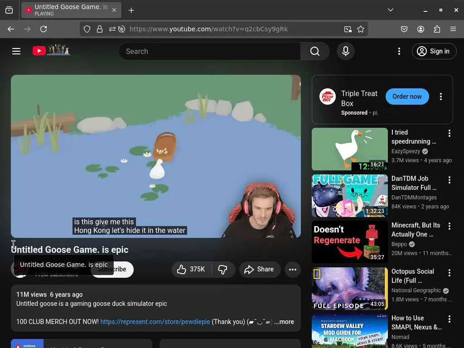Image resolution: width=464 pixels, height=348 pixels.
Task: Open 'I tried speedrunning' video thumbnail
Action: (x=349, y=149)
